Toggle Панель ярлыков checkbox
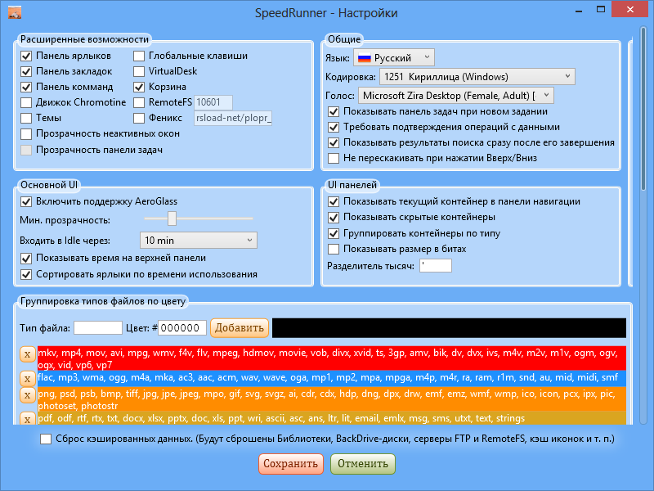This screenshot has width=654, height=491. [x=26, y=56]
